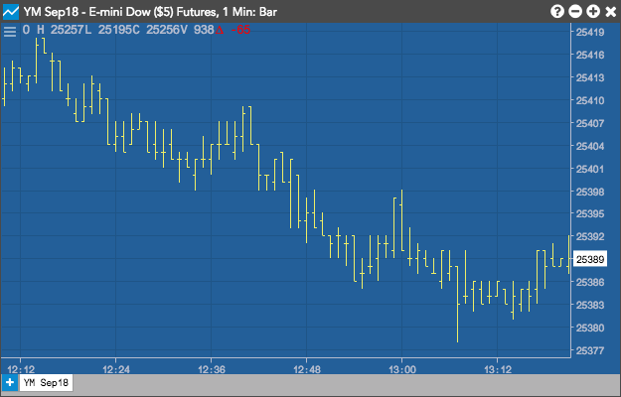
Task: Click the 12:24 time axis label
Action: pyautogui.click(x=115, y=370)
